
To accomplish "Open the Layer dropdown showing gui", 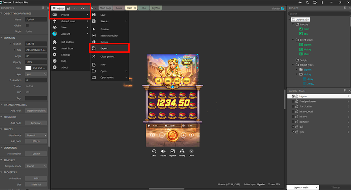I will (36, 74).
